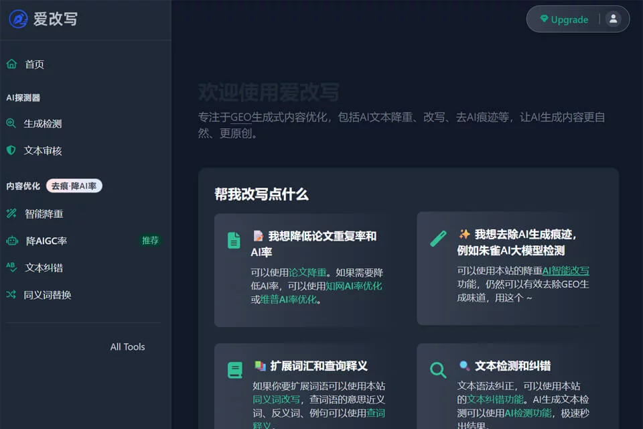
Task: Click the books emoji before 扩展词汇和查询释义
Action: pos(260,365)
